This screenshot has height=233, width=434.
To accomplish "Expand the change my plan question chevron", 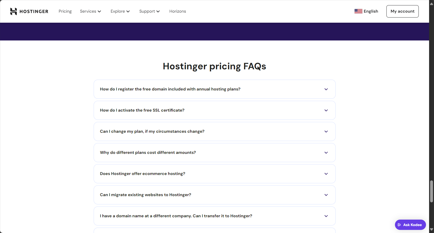I will pos(326,131).
